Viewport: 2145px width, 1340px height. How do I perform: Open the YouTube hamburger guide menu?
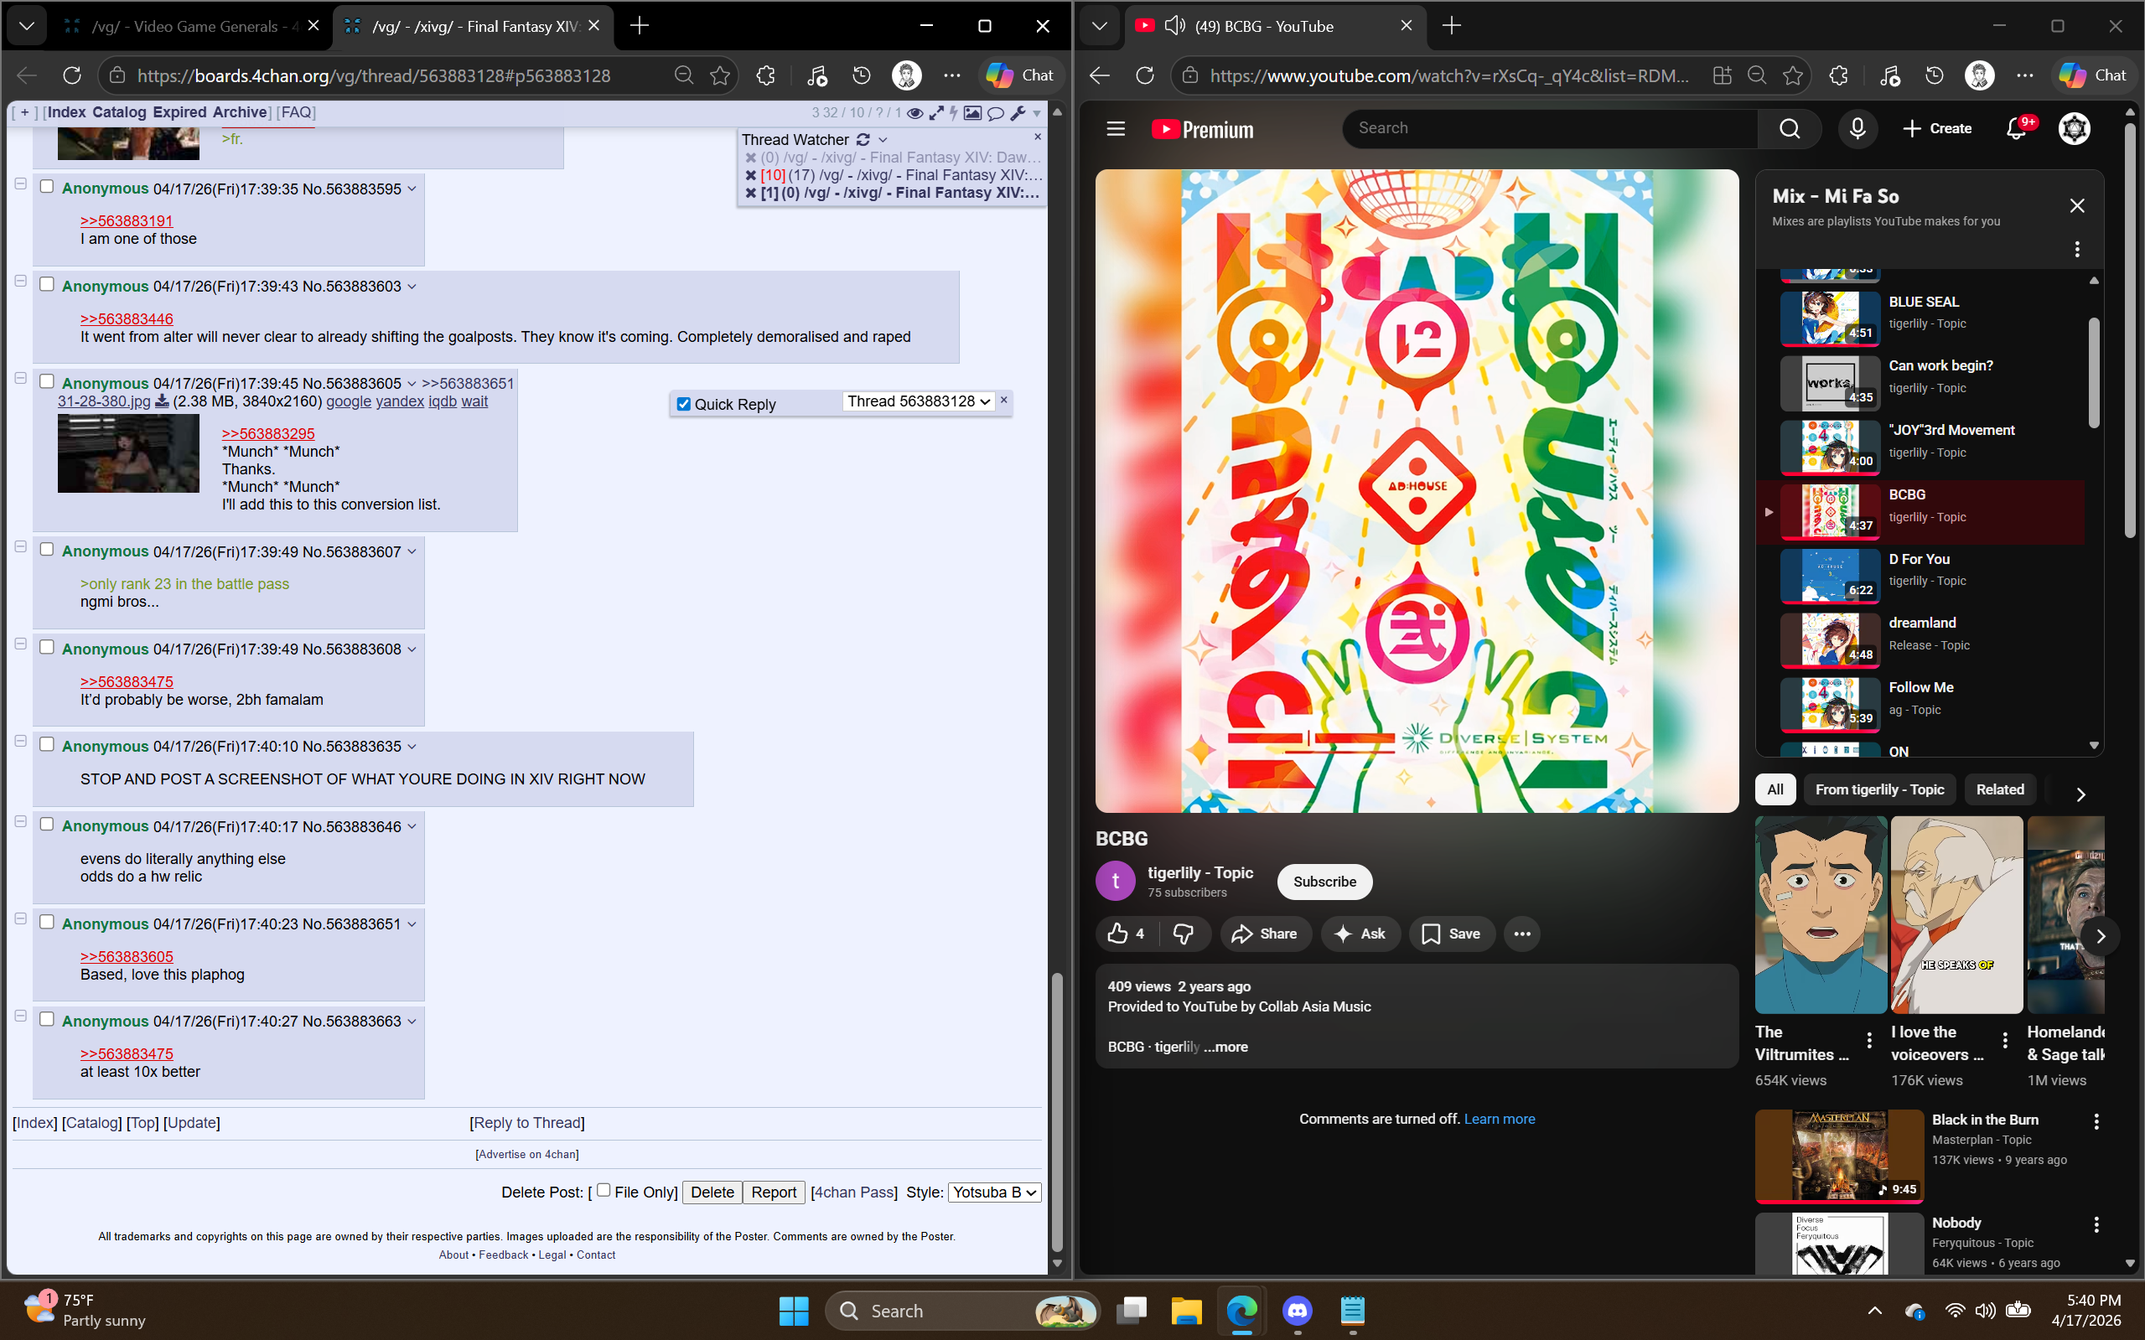(1115, 129)
